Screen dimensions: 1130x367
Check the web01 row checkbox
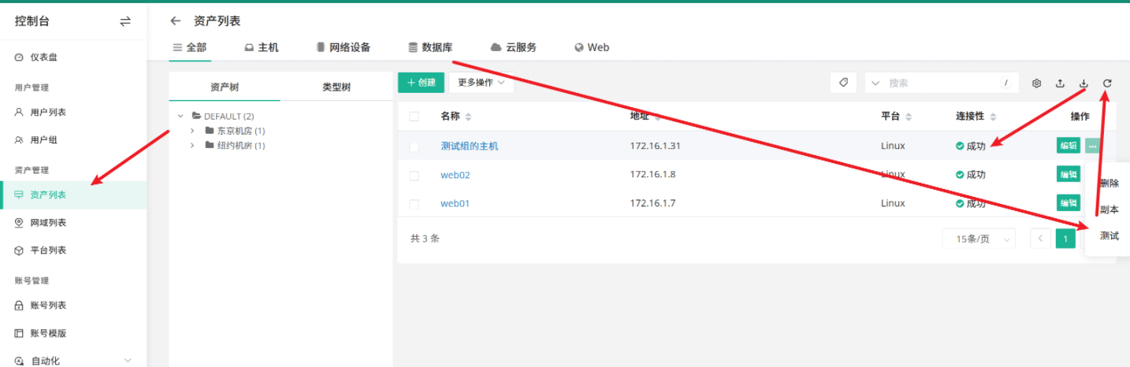(414, 204)
